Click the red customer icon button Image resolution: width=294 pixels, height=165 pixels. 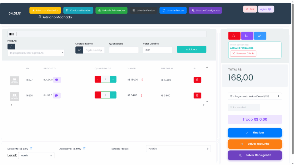(234, 36)
